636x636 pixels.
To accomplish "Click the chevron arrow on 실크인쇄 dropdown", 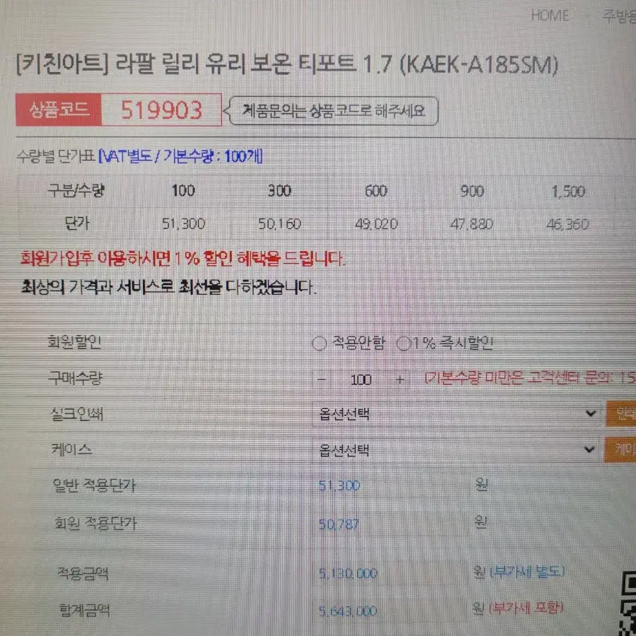I will [x=591, y=413].
